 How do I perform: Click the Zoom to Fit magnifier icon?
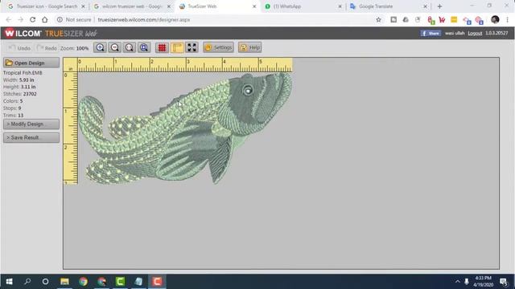pyautogui.click(x=144, y=47)
